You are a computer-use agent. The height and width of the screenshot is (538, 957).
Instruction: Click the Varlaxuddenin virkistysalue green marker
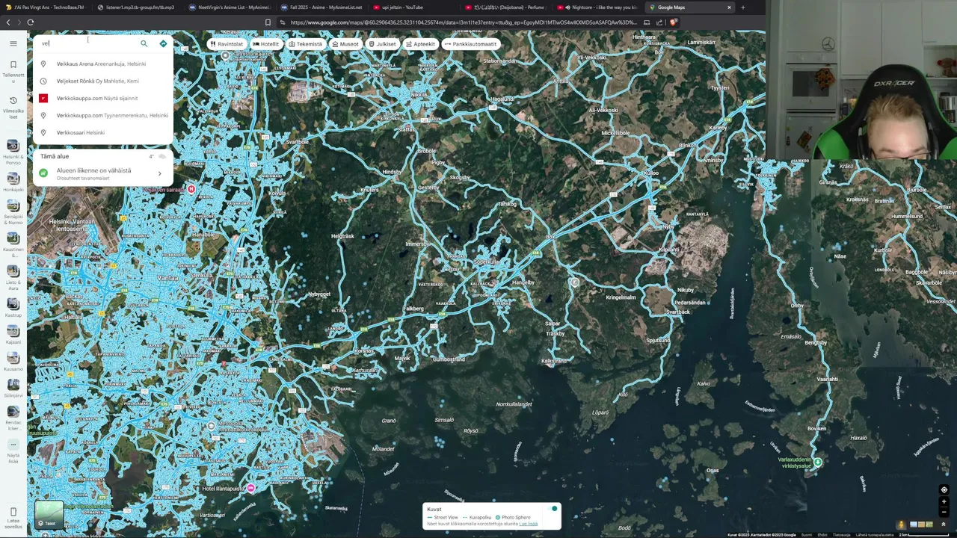(x=817, y=463)
